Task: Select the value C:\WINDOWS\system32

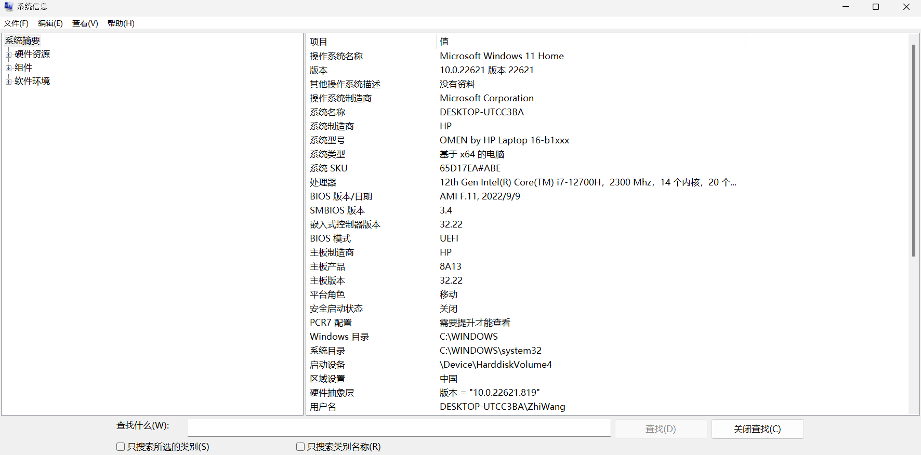Action: pyautogui.click(x=491, y=351)
